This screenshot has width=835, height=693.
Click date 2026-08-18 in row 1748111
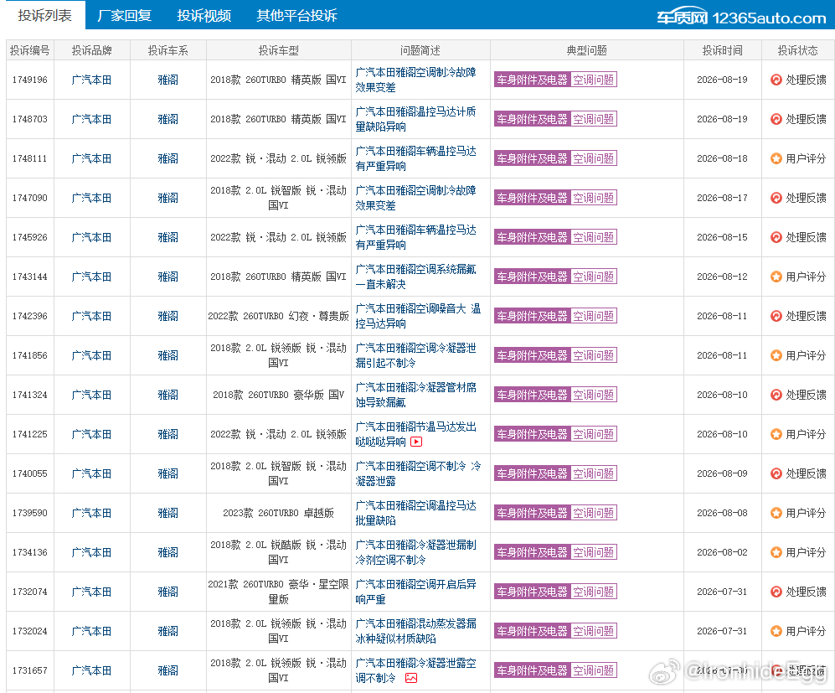pyautogui.click(x=722, y=158)
